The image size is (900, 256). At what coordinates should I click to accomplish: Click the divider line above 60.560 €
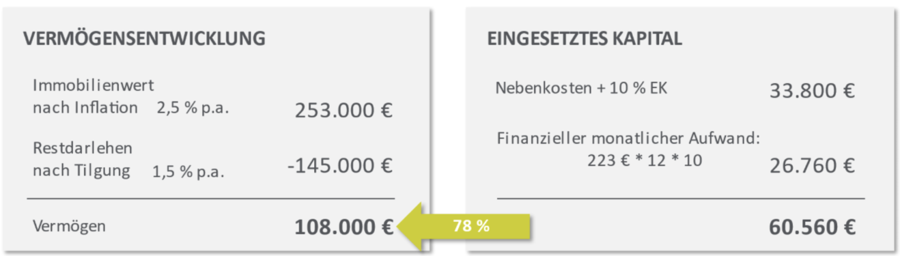[x=680, y=199]
